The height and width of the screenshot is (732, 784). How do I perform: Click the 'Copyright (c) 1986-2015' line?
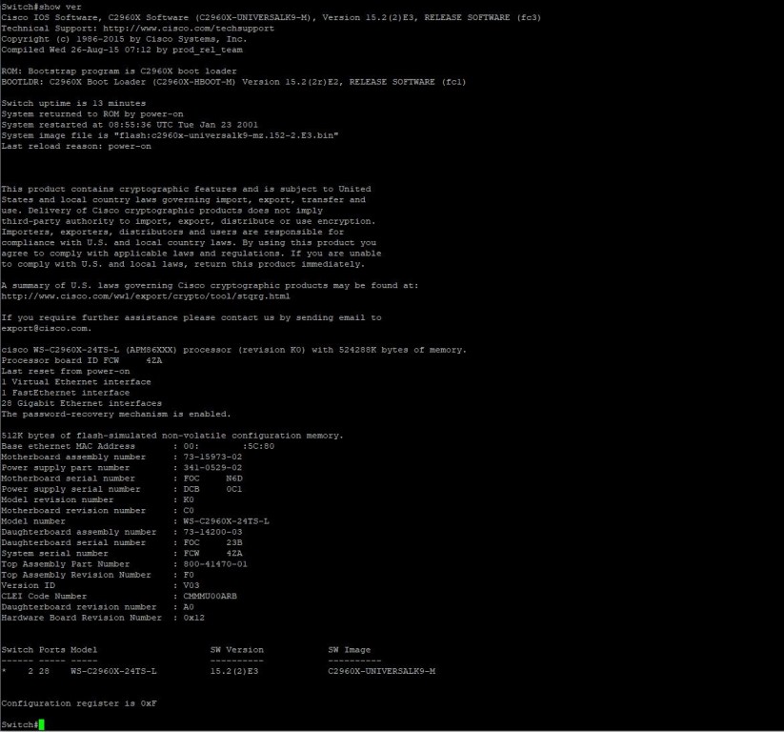(x=124, y=39)
